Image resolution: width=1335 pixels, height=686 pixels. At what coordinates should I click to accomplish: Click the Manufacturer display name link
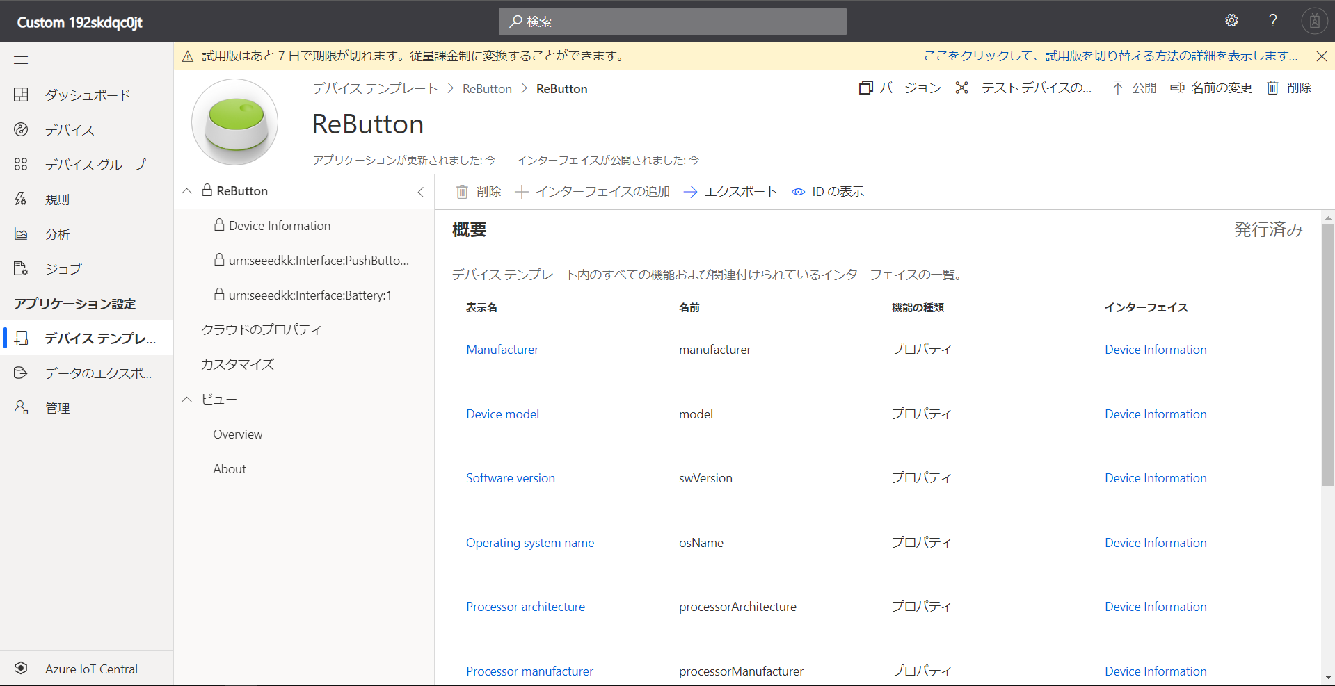point(502,350)
